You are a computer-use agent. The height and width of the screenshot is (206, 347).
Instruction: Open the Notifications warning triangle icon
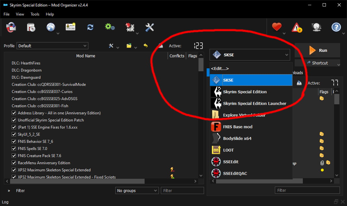click(x=297, y=27)
